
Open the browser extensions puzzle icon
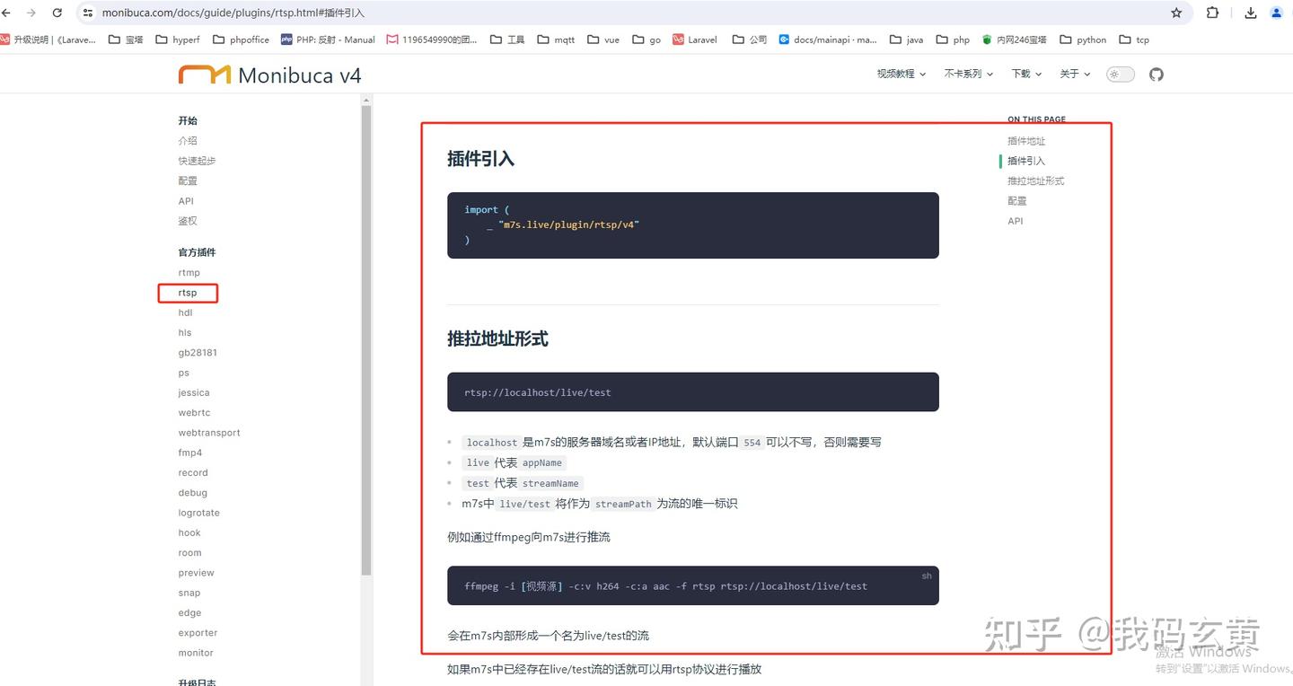click(1212, 13)
